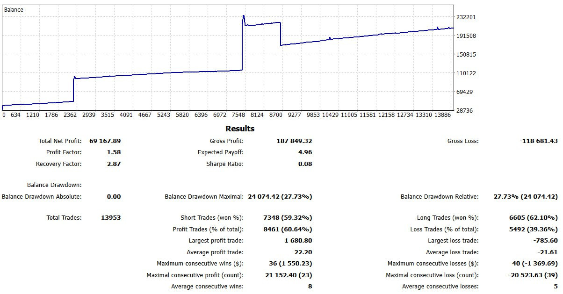Select the Largest profit trade value 1 680.80
Viewport: 563px width, 294px height.
(x=298, y=241)
